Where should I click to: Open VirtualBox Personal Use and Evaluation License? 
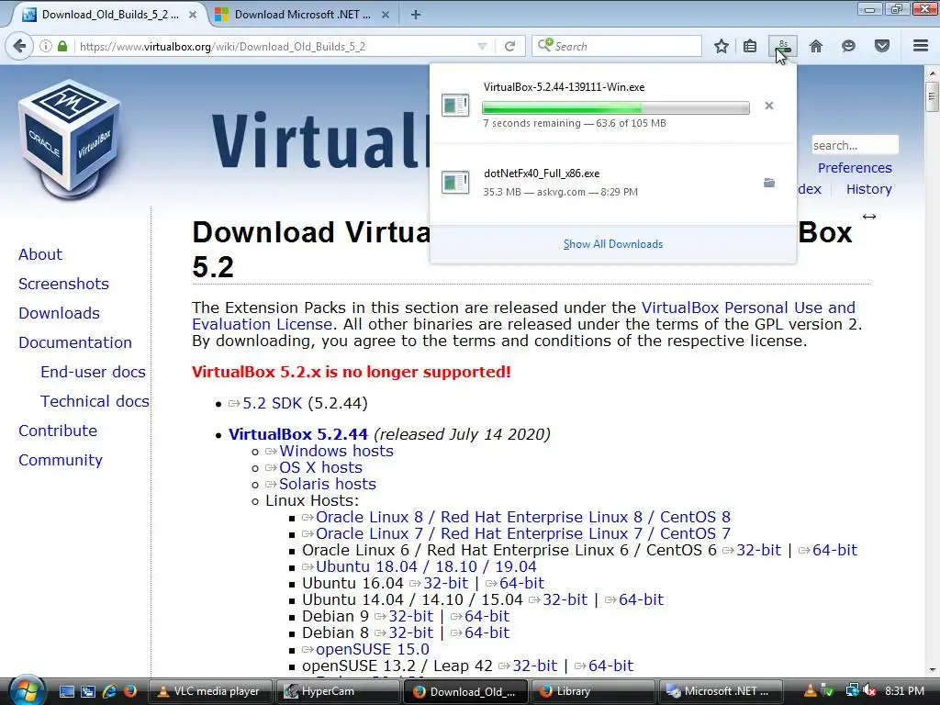tap(748, 308)
